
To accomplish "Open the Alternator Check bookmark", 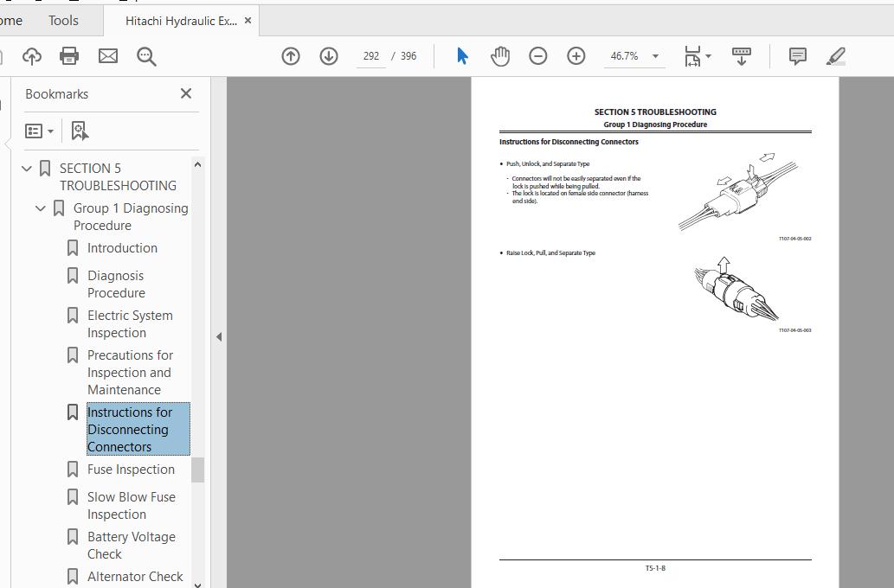I will (135, 577).
